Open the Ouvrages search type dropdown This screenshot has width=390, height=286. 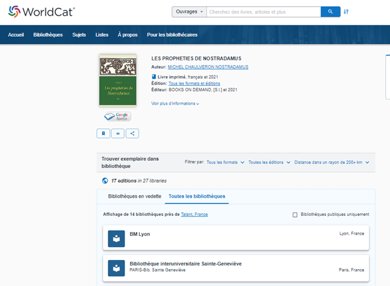[189, 11]
